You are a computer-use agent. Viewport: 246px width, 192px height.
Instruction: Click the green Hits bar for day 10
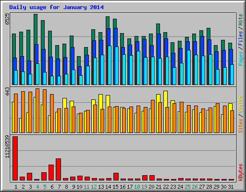pyautogui.click(x=79, y=61)
